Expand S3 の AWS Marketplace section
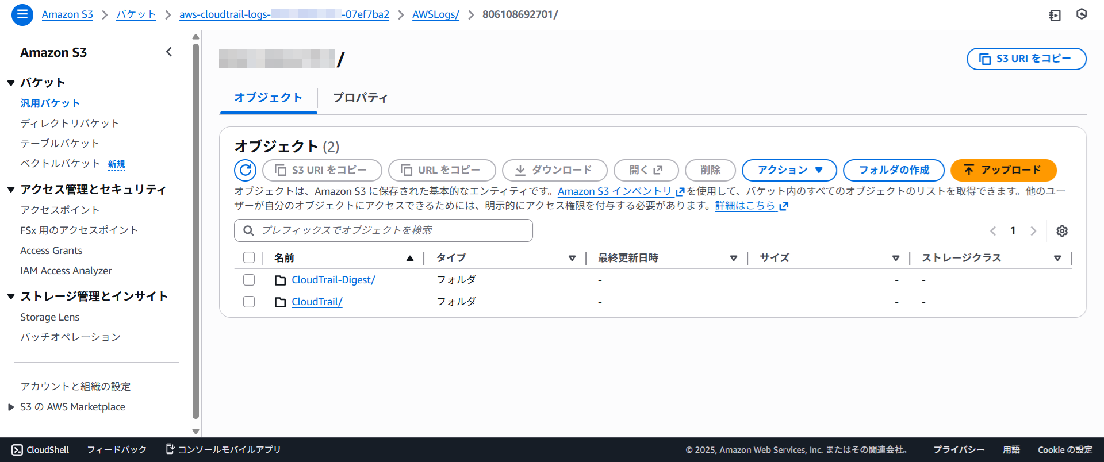This screenshot has height=462, width=1104. (11, 407)
